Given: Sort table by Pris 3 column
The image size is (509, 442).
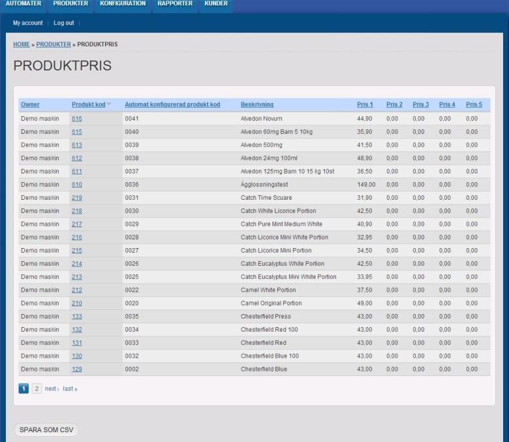Looking at the screenshot, I should (421, 104).
